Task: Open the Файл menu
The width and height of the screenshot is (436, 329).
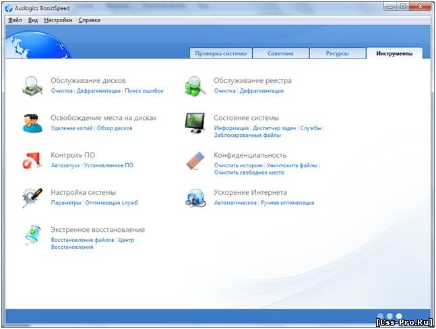Action: (15, 20)
